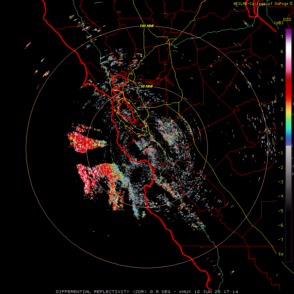
Task: Click the "KMUX" station ID in footer
Action: coord(185,292)
